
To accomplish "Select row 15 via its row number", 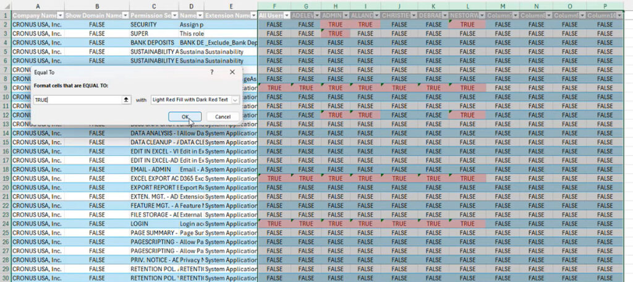I will tap(6, 142).
